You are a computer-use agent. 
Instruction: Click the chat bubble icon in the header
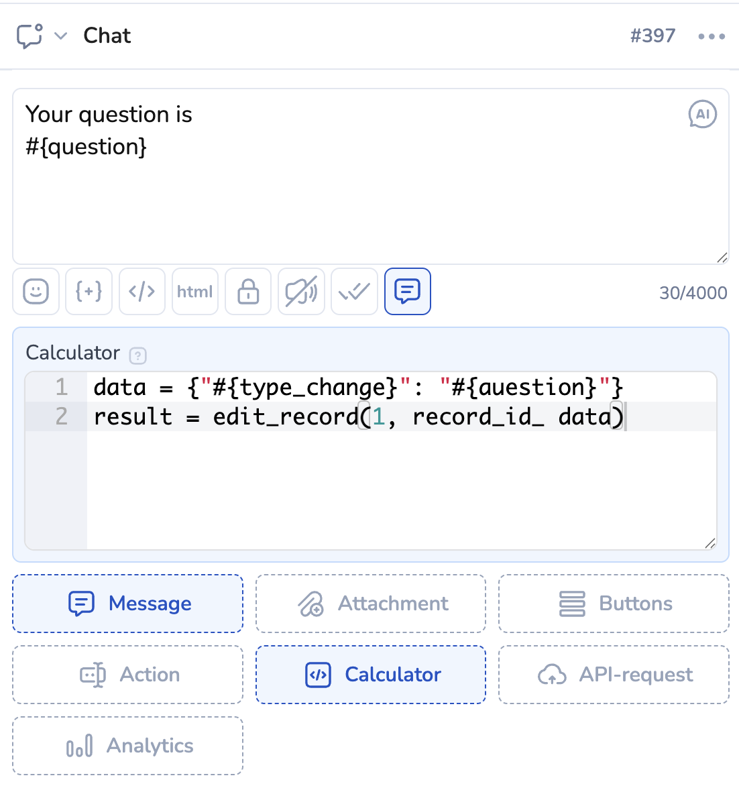click(30, 36)
